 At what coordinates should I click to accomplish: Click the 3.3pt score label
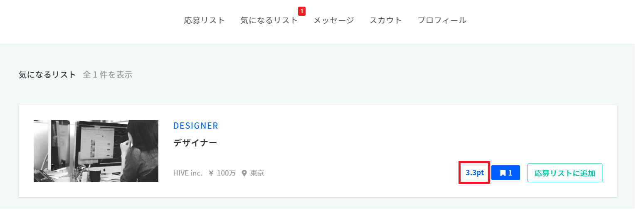click(x=474, y=173)
